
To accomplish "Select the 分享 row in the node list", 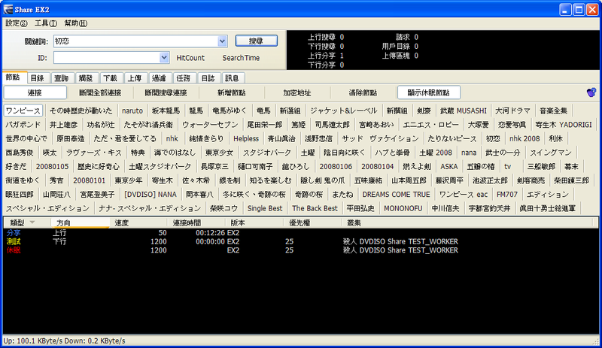I will 14,233.
